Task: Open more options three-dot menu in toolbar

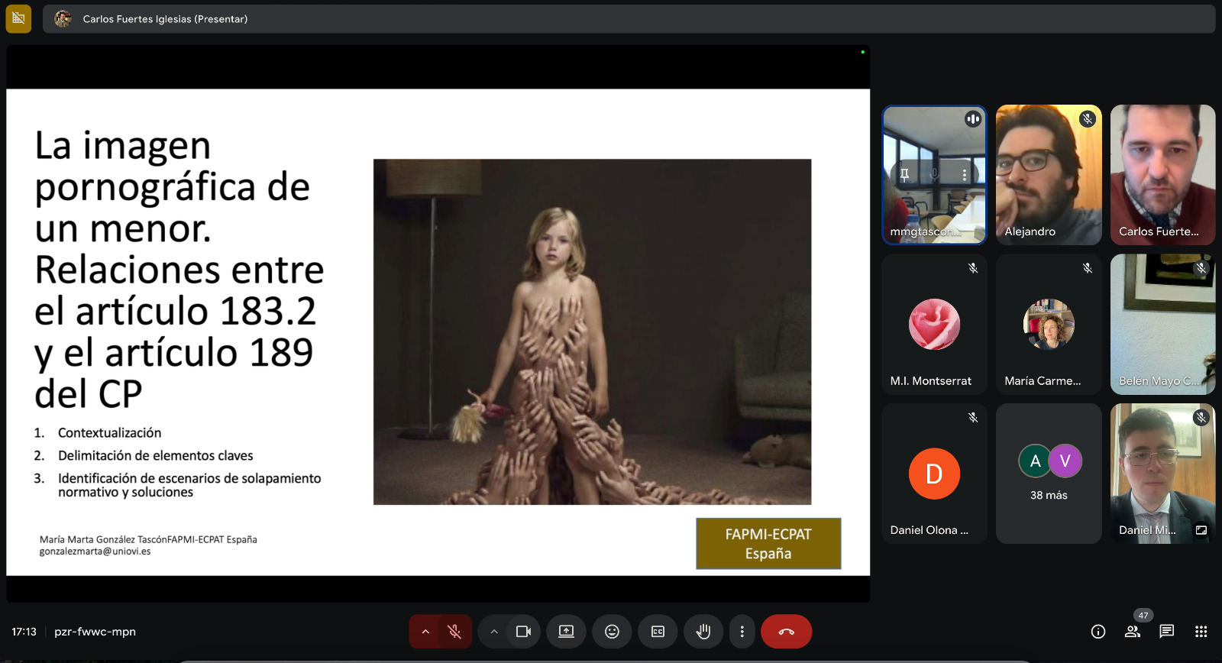Action: coord(742,632)
